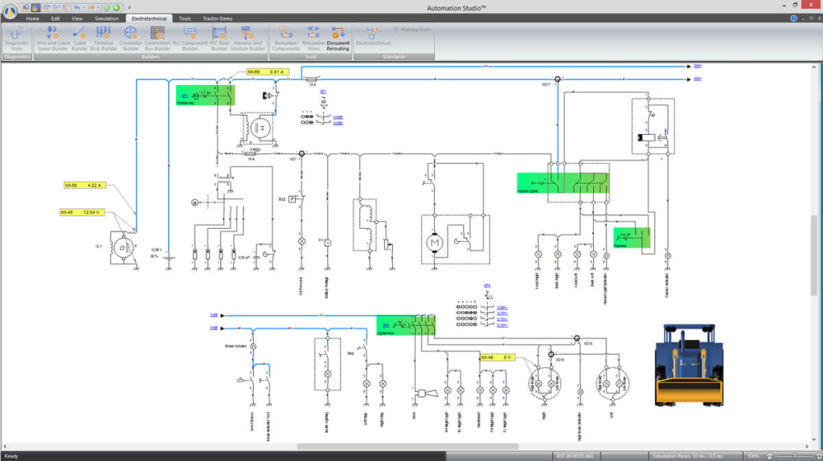Click the lower blue page link near Brake indicator
823x461 pixels.
[214, 328]
